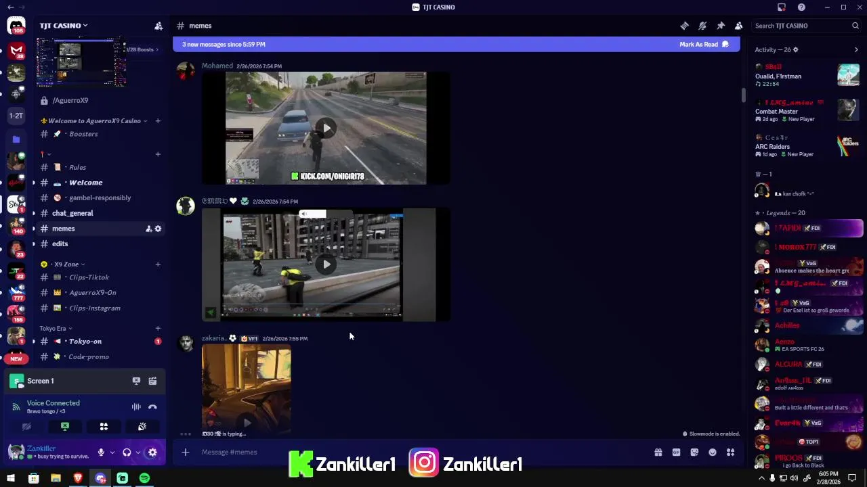Screen dimensions: 867x487
Task: Toggle noise suppression waveform icon
Action: click(x=136, y=407)
